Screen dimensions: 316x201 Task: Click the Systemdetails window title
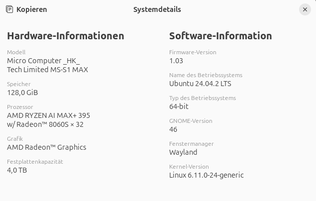point(157,9)
